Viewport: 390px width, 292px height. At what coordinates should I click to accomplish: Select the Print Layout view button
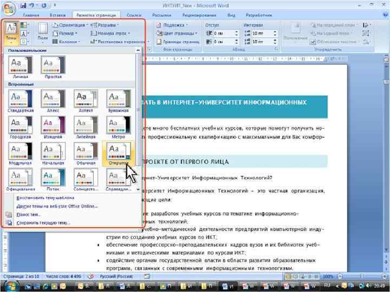(x=289, y=276)
